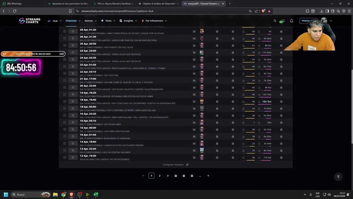Viewport: 353px width, 199px height.
Task: Switch to Objetivo 4: Análisis de Dispersión tab
Action: (x=159, y=4)
